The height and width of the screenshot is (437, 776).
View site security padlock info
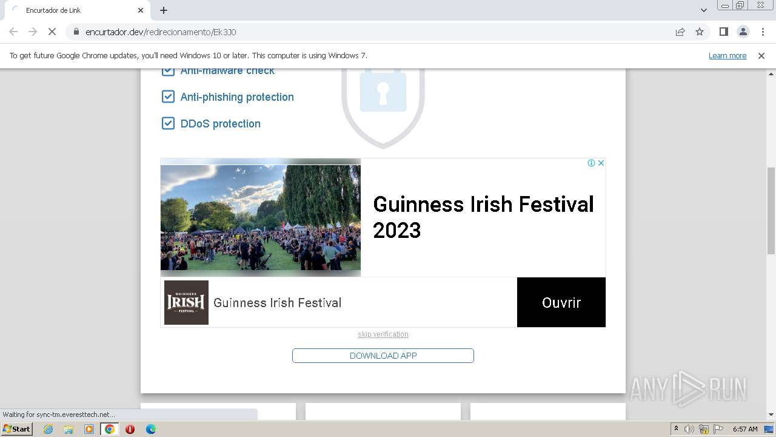(76, 32)
